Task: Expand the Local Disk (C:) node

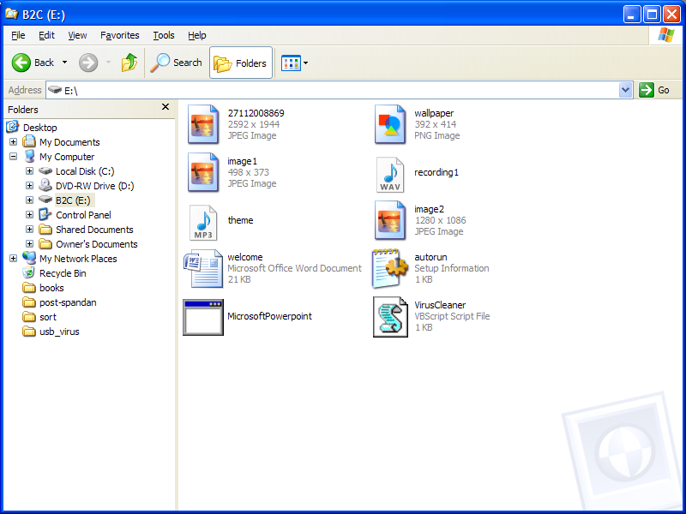Action: [30, 171]
